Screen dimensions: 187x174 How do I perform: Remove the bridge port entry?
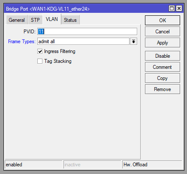tap(163, 89)
